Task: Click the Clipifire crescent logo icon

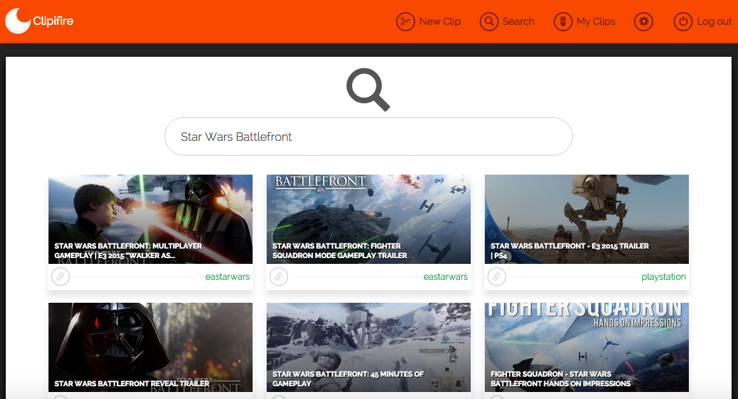Action: [x=18, y=21]
